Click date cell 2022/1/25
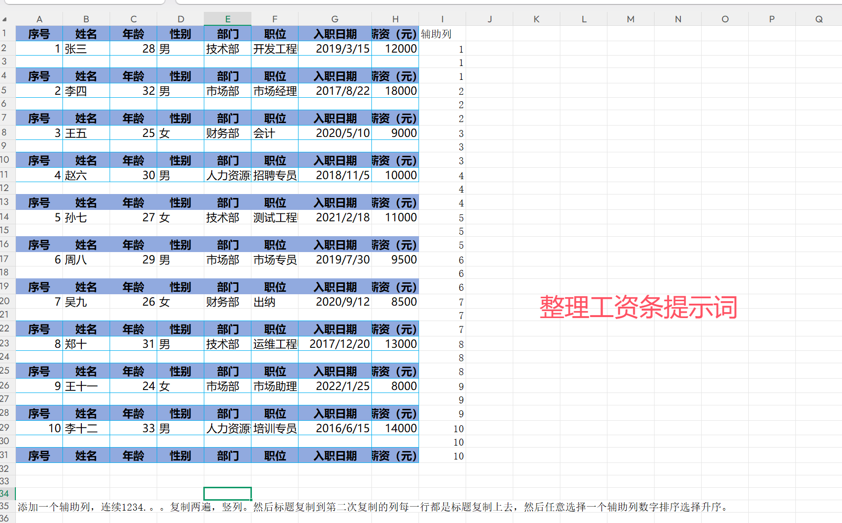This screenshot has height=523, width=842. point(335,386)
